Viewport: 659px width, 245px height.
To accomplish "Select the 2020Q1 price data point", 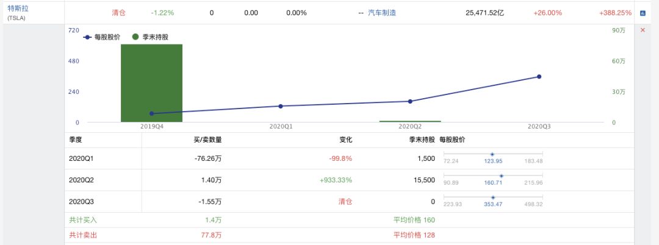I will [281, 106].
